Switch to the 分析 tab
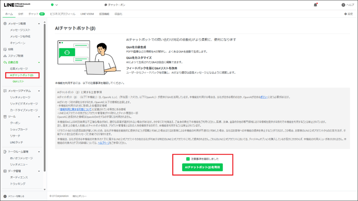The height and width of the screenshot is (201, 358). (21, 14)
